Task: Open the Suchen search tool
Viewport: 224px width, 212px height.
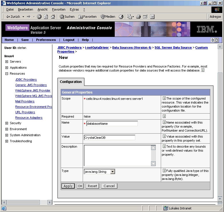Action: [67, 17]
